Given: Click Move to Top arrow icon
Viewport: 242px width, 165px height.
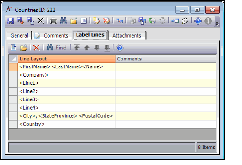Looking at the screenshot, I should (77, 47).
